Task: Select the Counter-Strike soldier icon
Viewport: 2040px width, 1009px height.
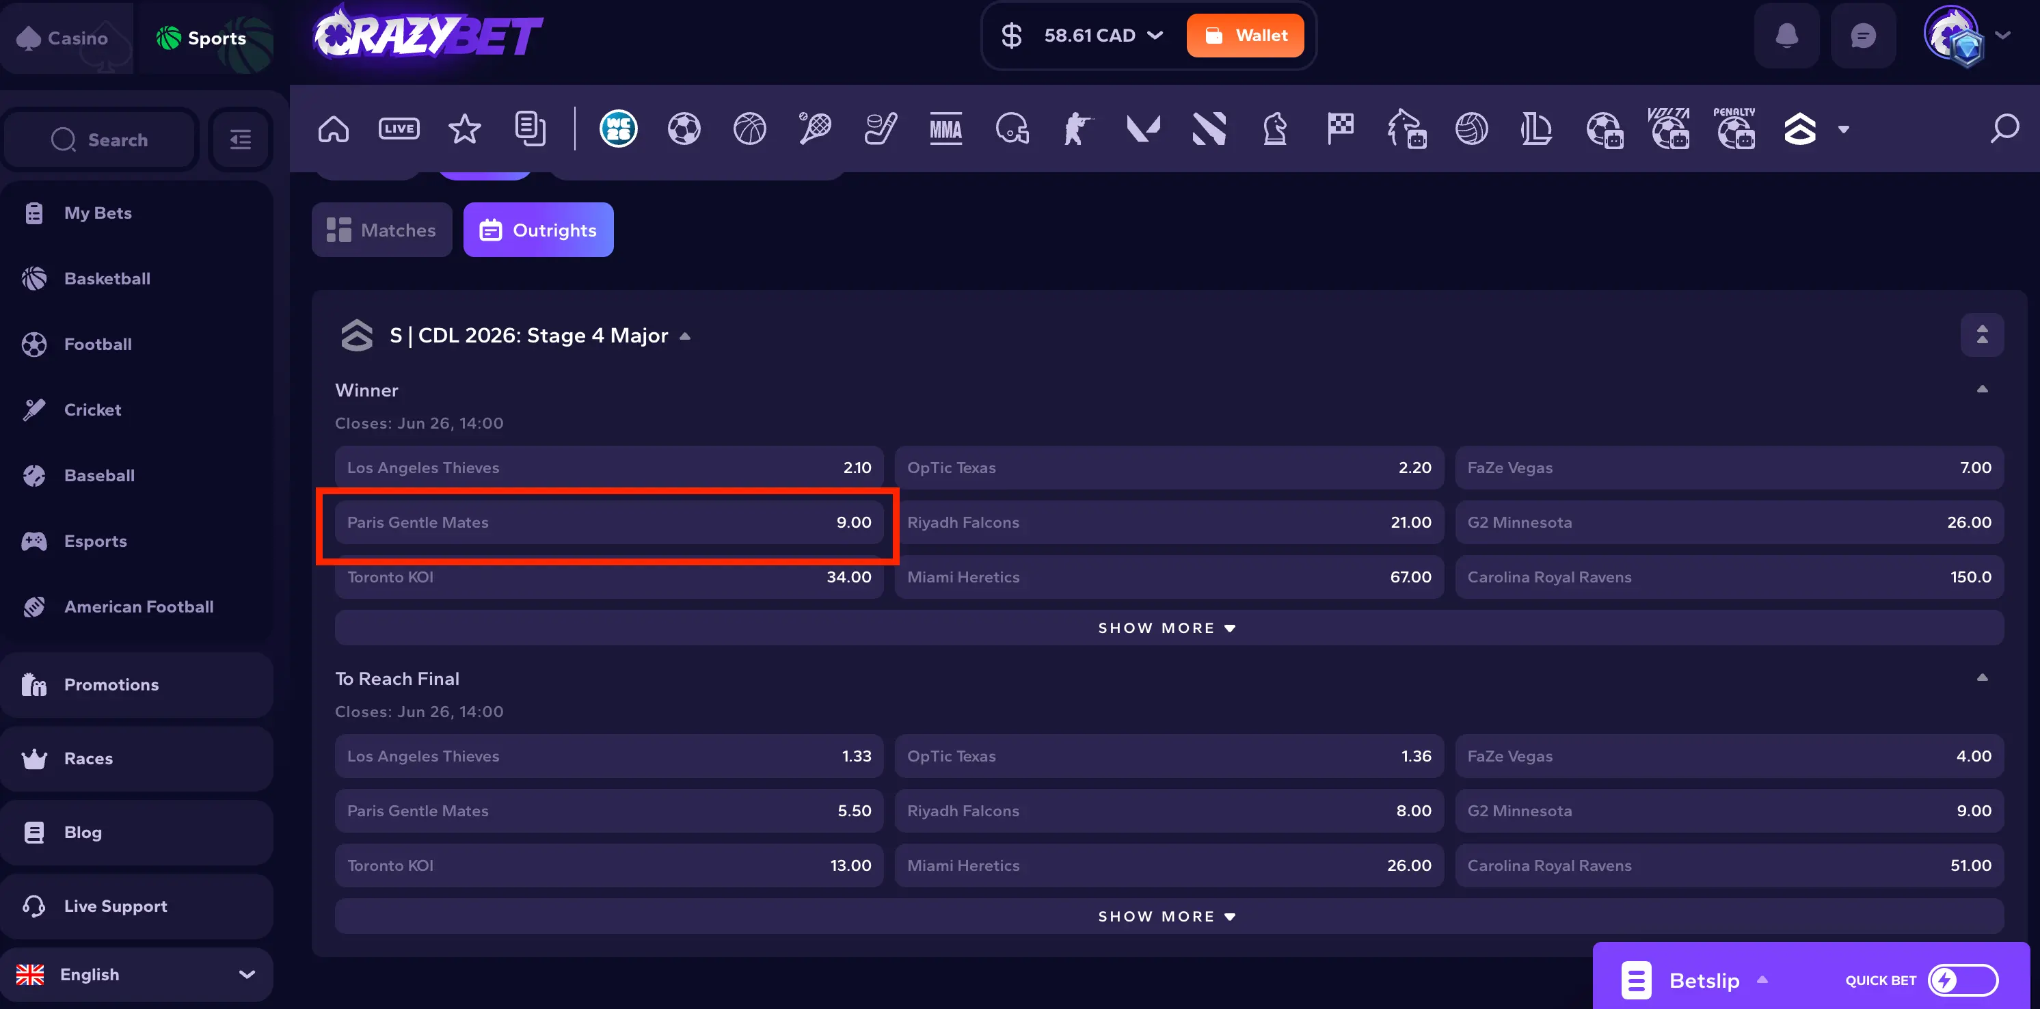Action: pyautogui.click(x=1077, y=129)
